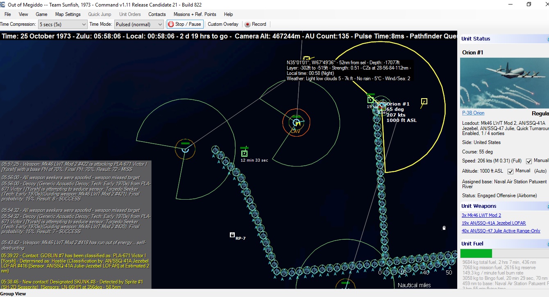Open the File menu
The width and height of the screenshot is (549, 297).
pos(8,14)
